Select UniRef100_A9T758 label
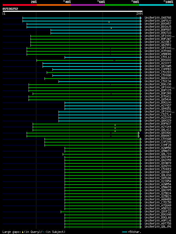Screen dimensions: 176x234 (x=158, y=224)
